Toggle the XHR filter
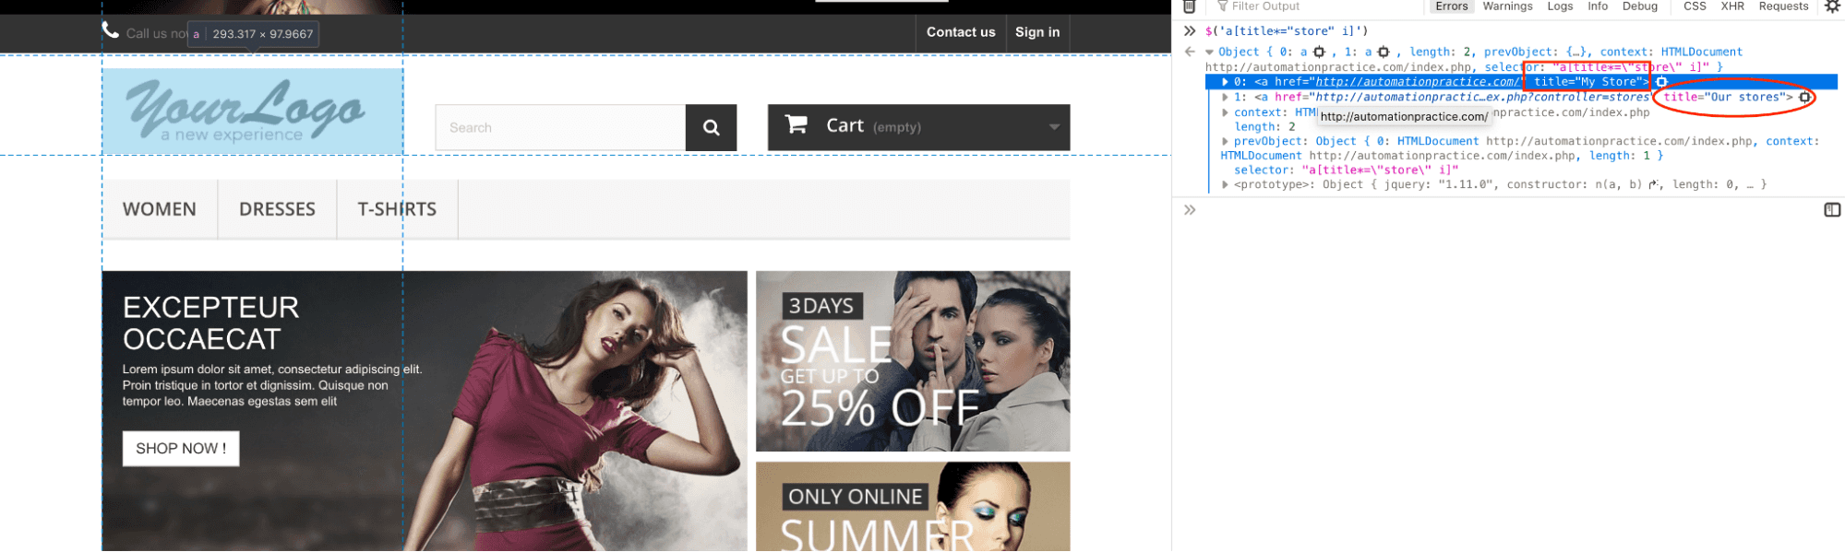The height and width of the screenshot is (552, 1845). click(x=1732, y=6)
